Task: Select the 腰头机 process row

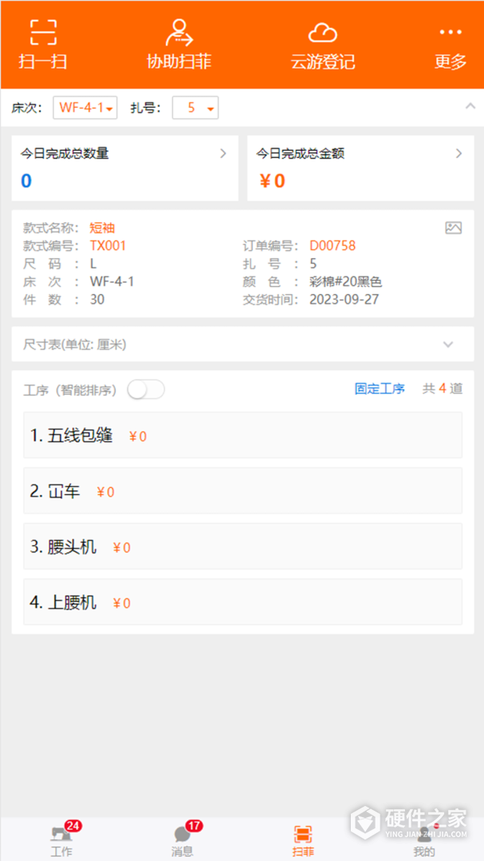Action: [x=242, y=547]
